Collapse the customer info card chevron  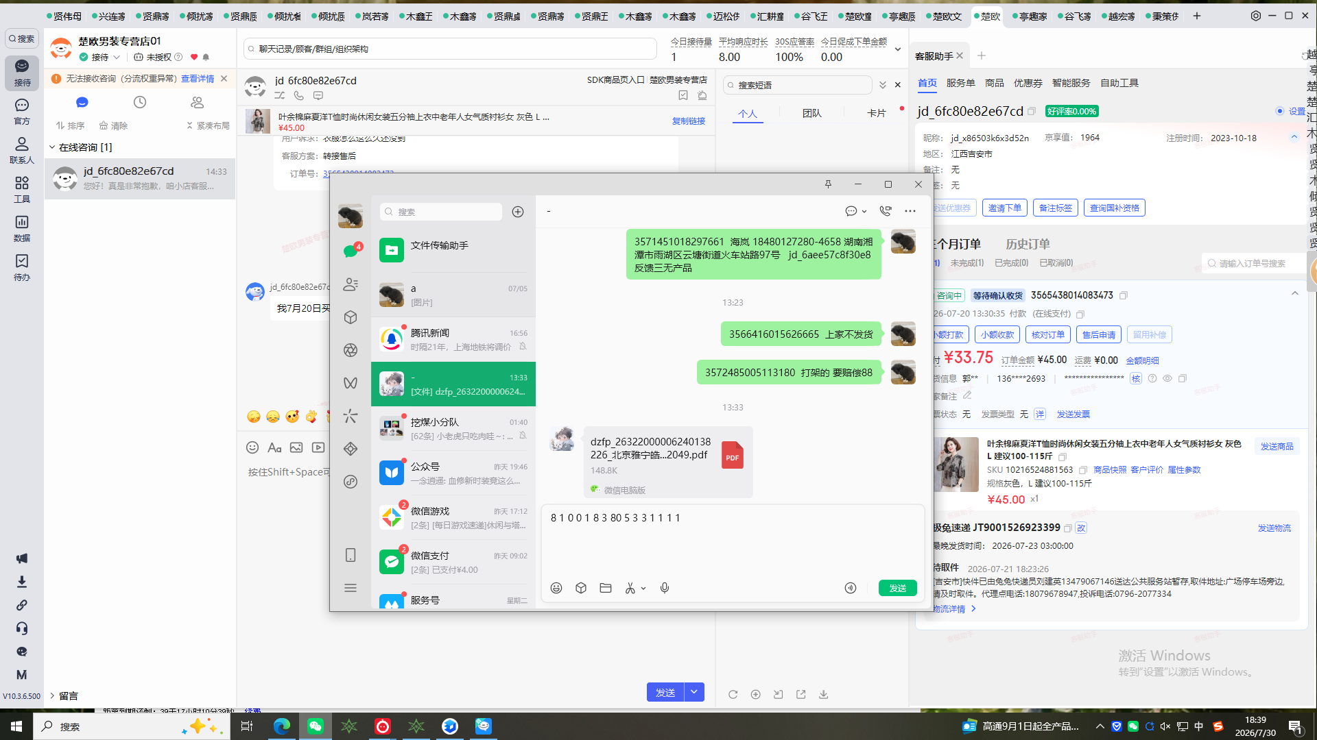(1294, 137)
